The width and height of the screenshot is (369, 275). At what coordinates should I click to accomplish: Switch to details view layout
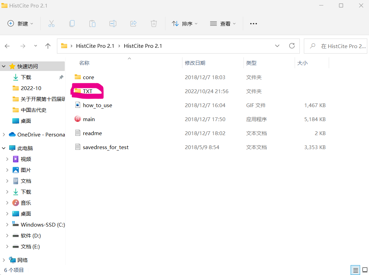355,270
